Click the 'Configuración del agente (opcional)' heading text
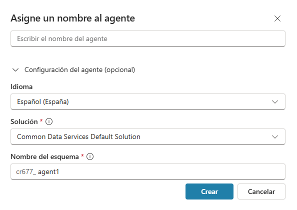The image size is (297, 210). pyautogui.click(x=79, y=69)
